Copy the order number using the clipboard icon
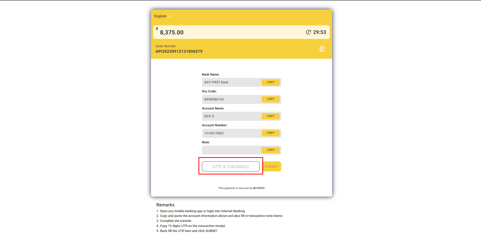The height and width of the screenshot is (242, 481). coord(322,49)
